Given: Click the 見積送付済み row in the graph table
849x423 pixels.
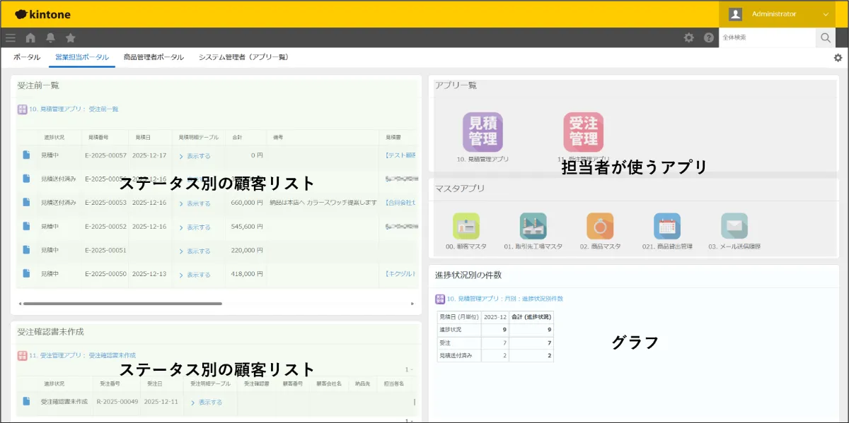Looking at the screenshot, I should coord(495,355).
